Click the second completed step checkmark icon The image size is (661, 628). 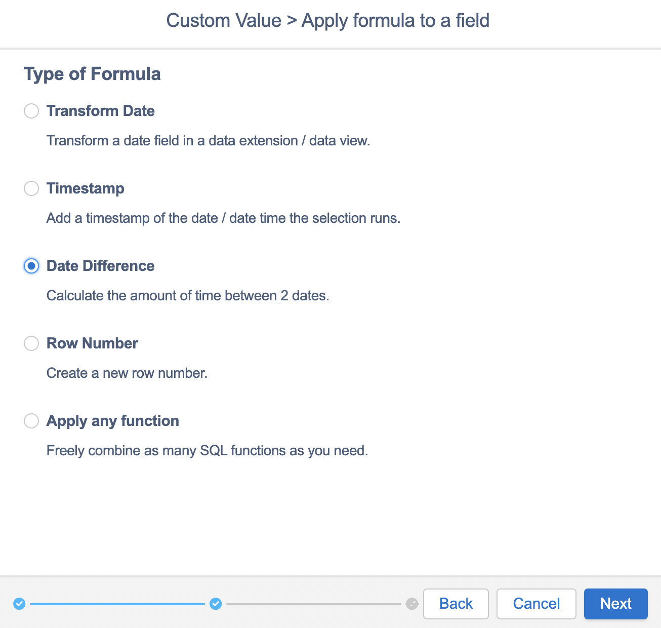point(216,604)
